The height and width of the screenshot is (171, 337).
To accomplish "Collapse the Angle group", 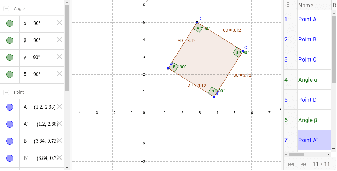I will pos(6,9).
